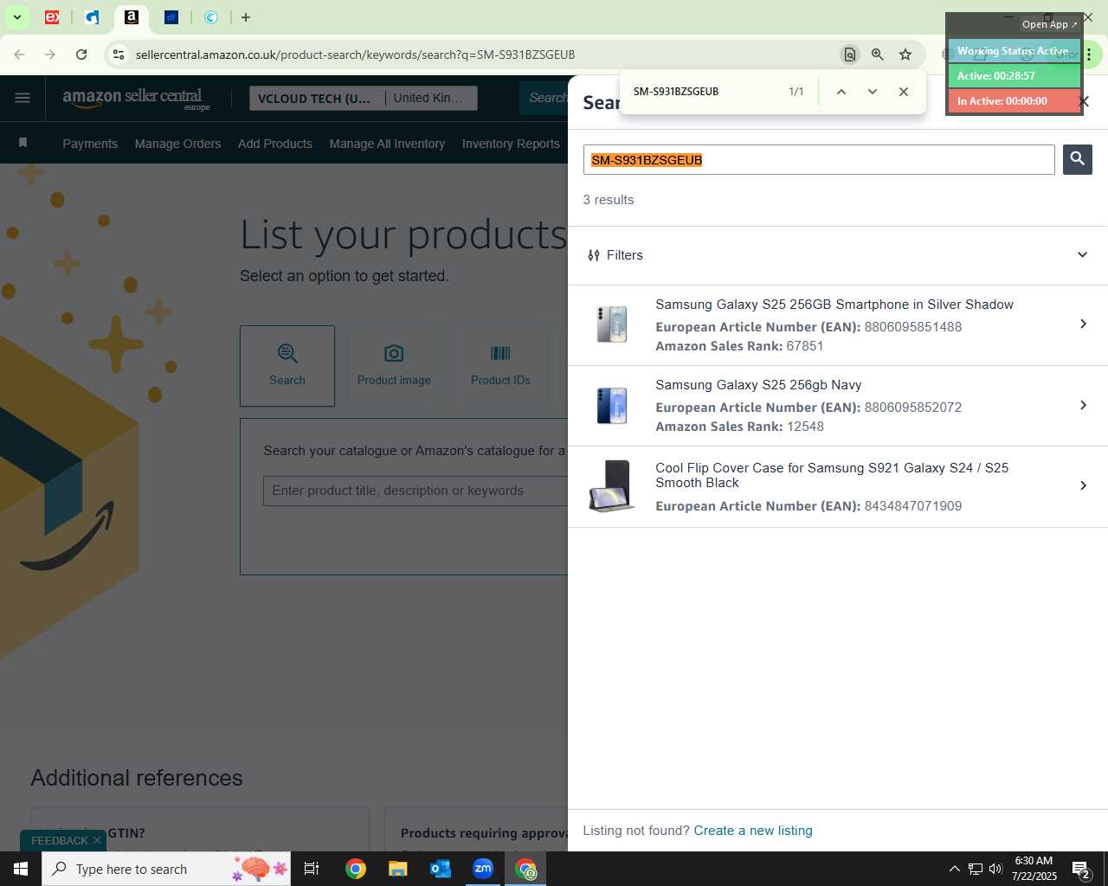Click the Amazon Seller Central logo

coord(136,99)
